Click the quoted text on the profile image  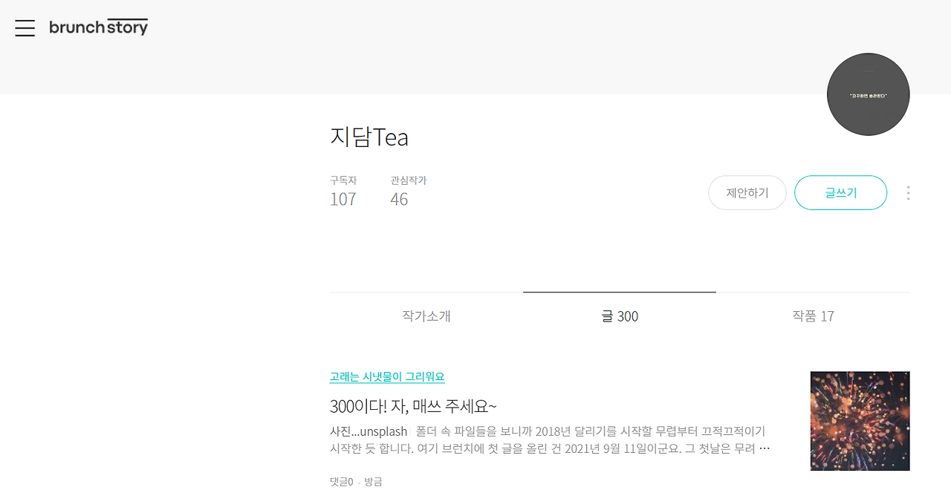coord(868,94)
